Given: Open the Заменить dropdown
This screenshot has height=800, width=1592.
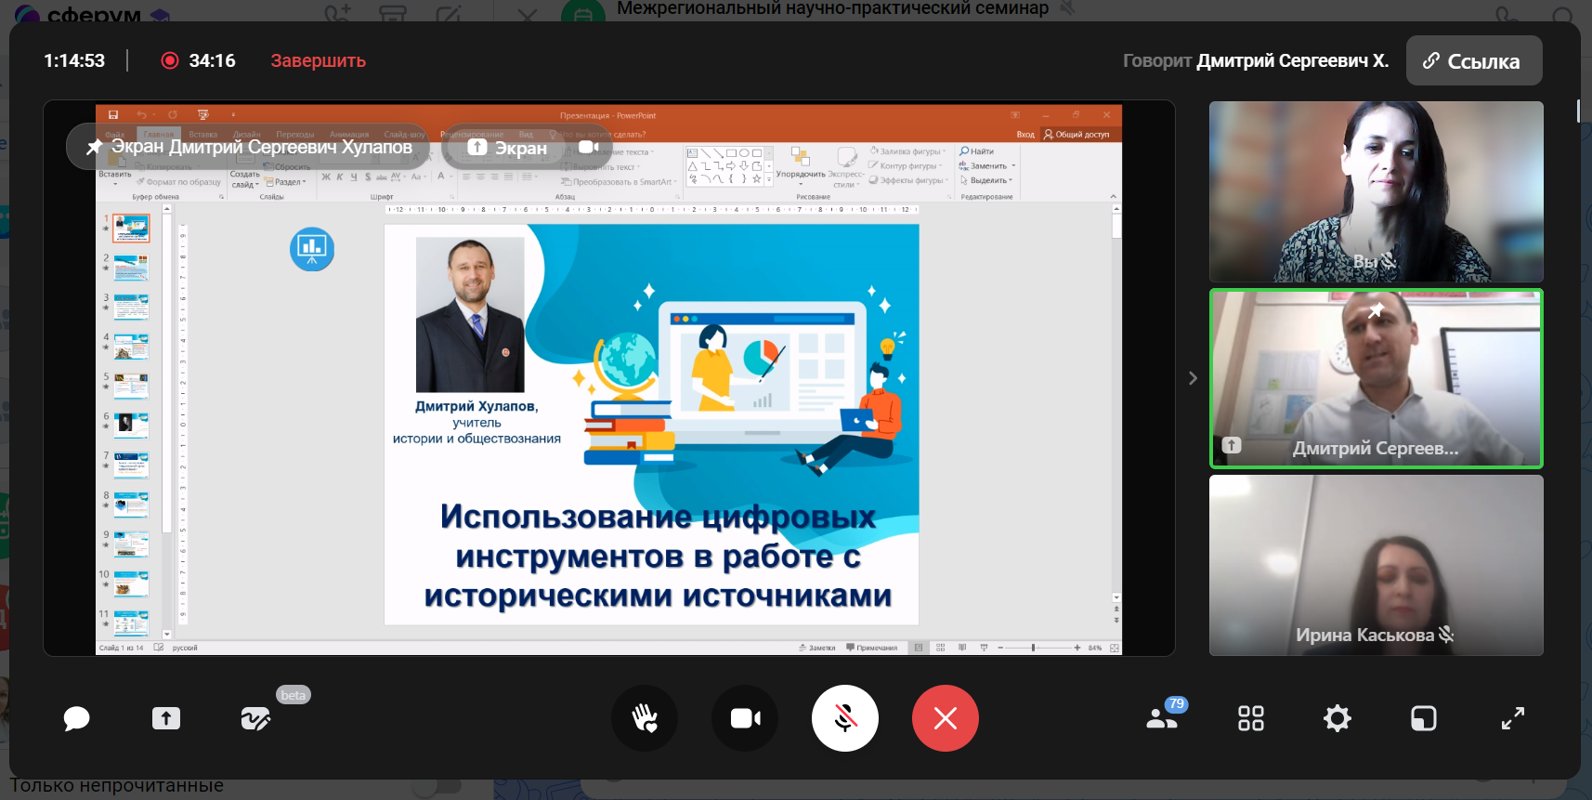Looking at the screenshot, I should coord(987,165).
